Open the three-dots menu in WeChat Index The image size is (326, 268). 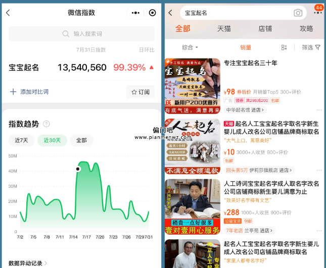click(135, 13)
